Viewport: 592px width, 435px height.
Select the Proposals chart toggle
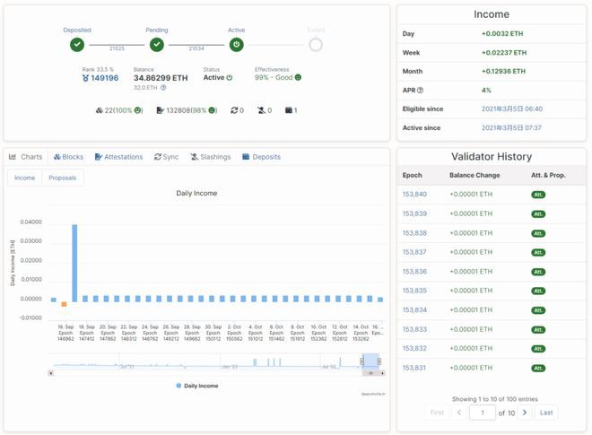tap(62, 178)
